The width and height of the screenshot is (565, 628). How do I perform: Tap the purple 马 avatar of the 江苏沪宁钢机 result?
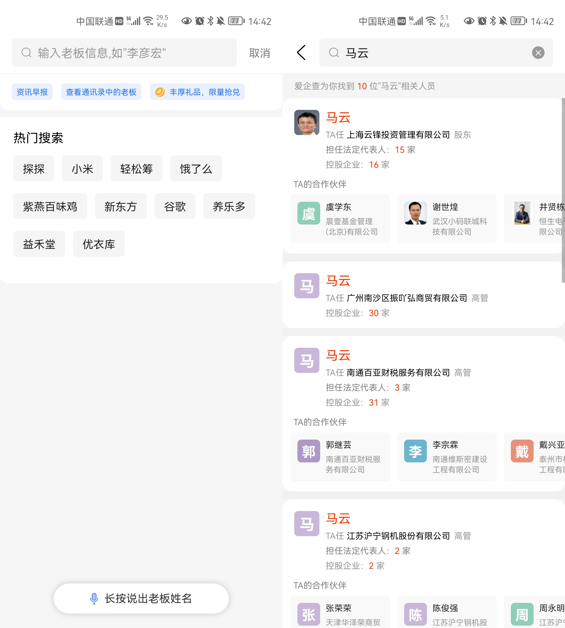307,524
